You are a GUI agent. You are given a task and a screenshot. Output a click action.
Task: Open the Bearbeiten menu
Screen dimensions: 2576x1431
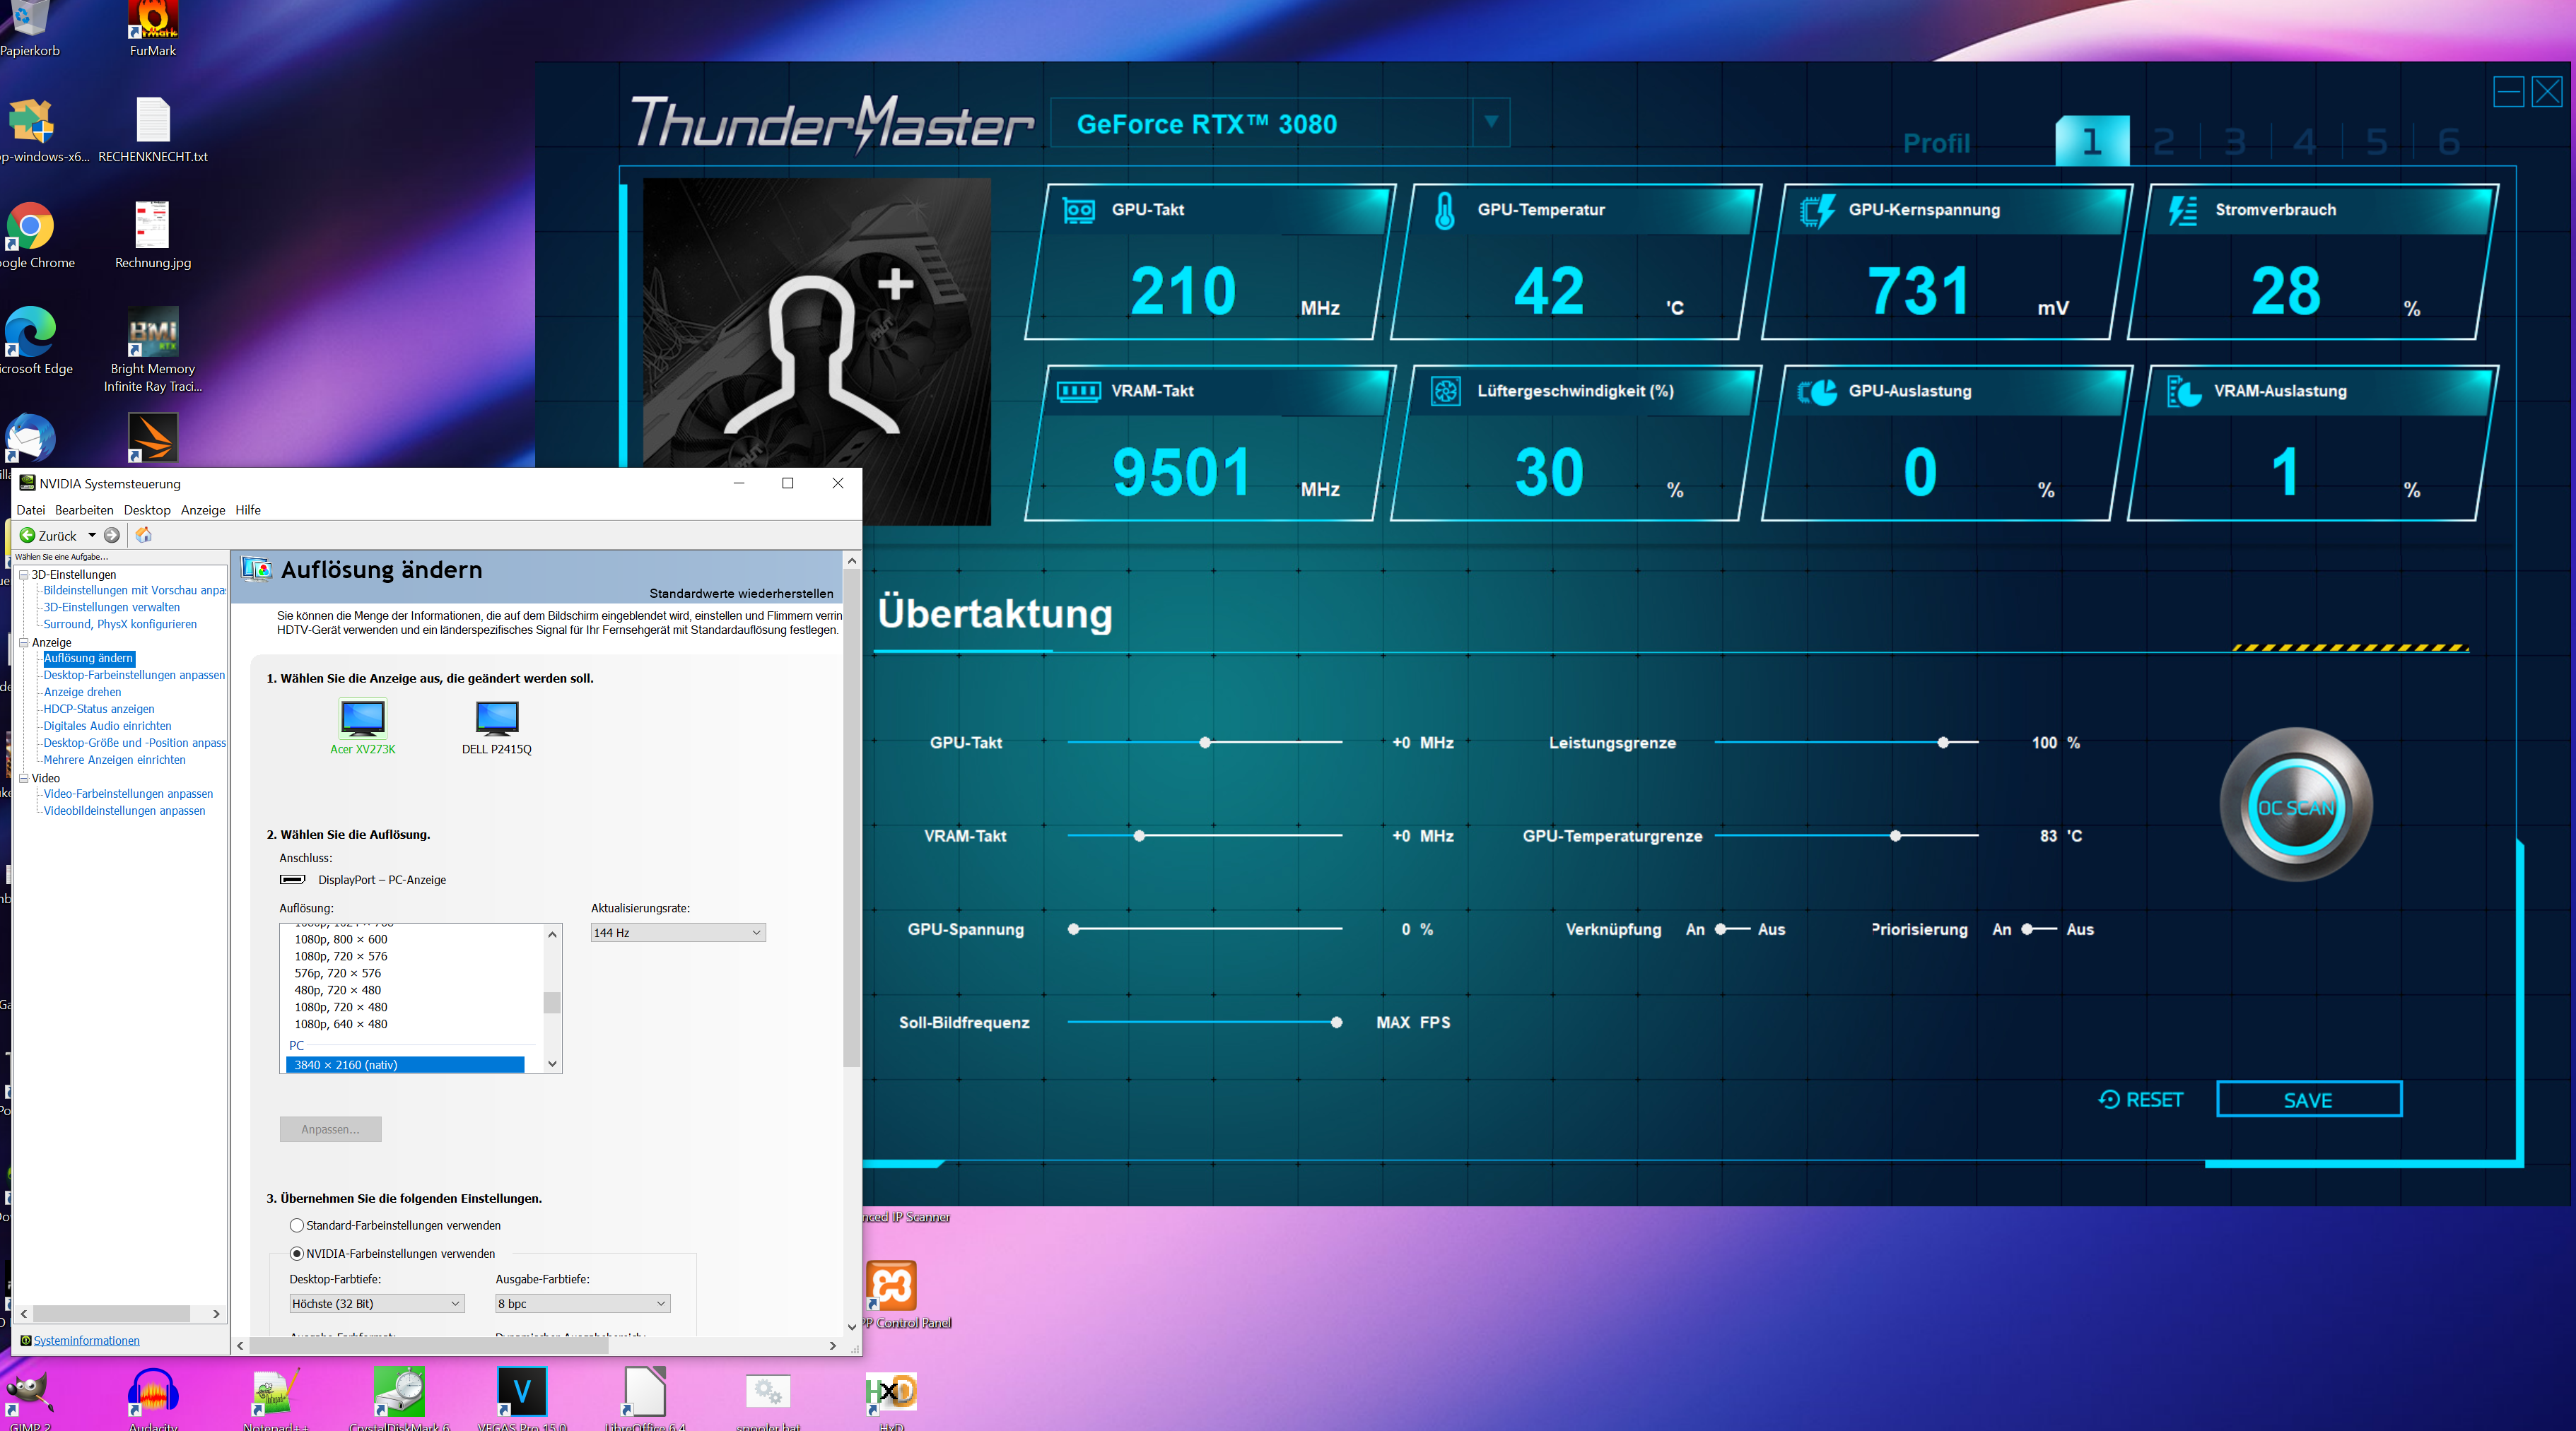[84, 510]
